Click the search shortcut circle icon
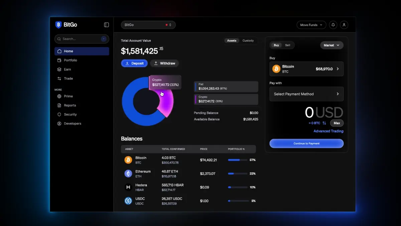 coord(104,39)
